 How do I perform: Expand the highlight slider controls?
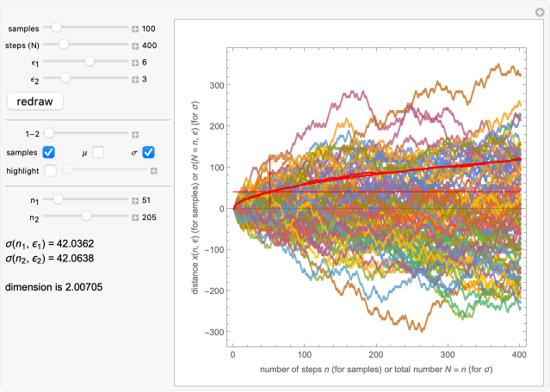pos(154,170)
